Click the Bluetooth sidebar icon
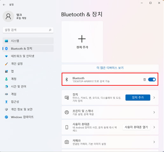 click(6, 49)
